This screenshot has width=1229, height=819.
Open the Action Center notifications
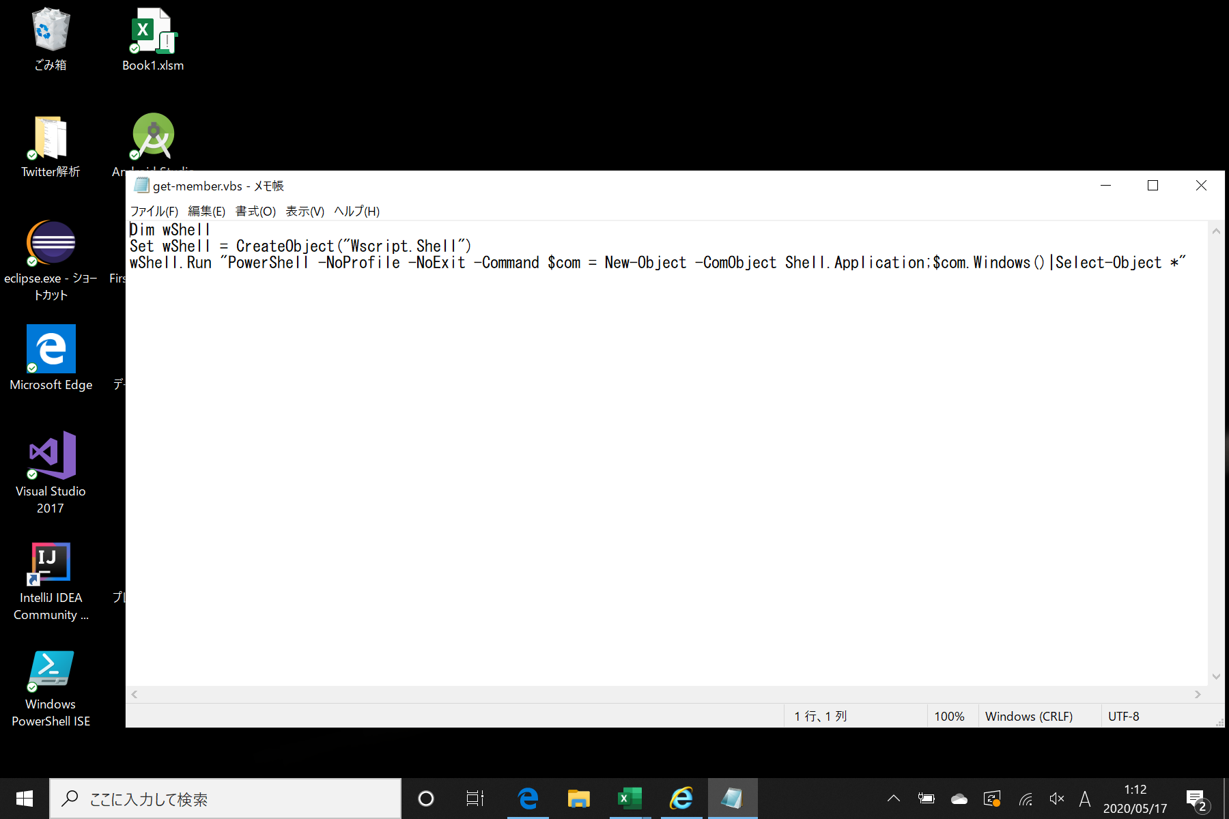1196,798
